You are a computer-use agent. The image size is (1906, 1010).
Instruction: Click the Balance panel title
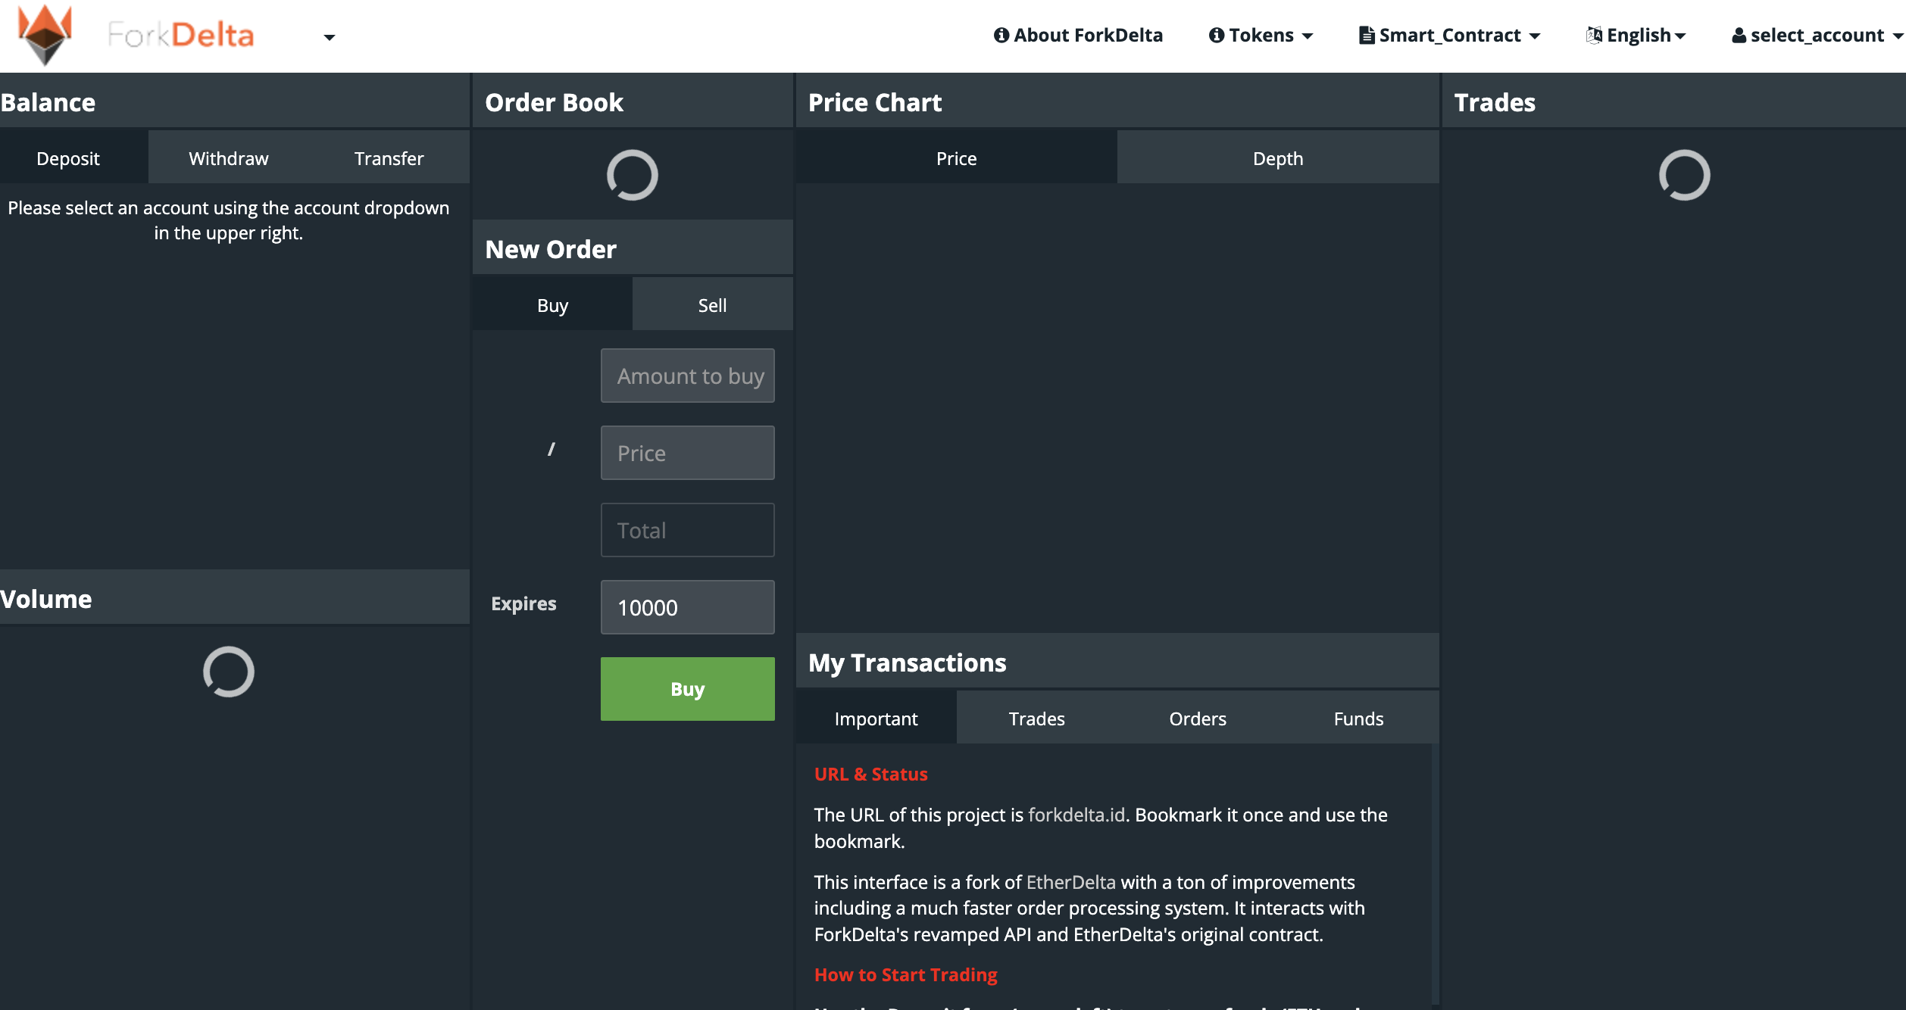click(x=48, y=102)
